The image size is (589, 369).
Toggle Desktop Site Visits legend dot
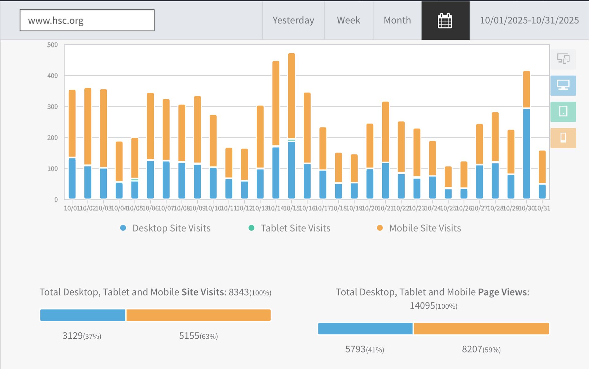click(x=123, y=228)
